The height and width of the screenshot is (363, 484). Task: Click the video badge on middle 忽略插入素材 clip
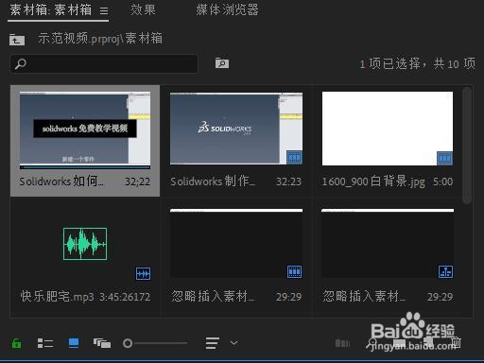coord(294,271)
